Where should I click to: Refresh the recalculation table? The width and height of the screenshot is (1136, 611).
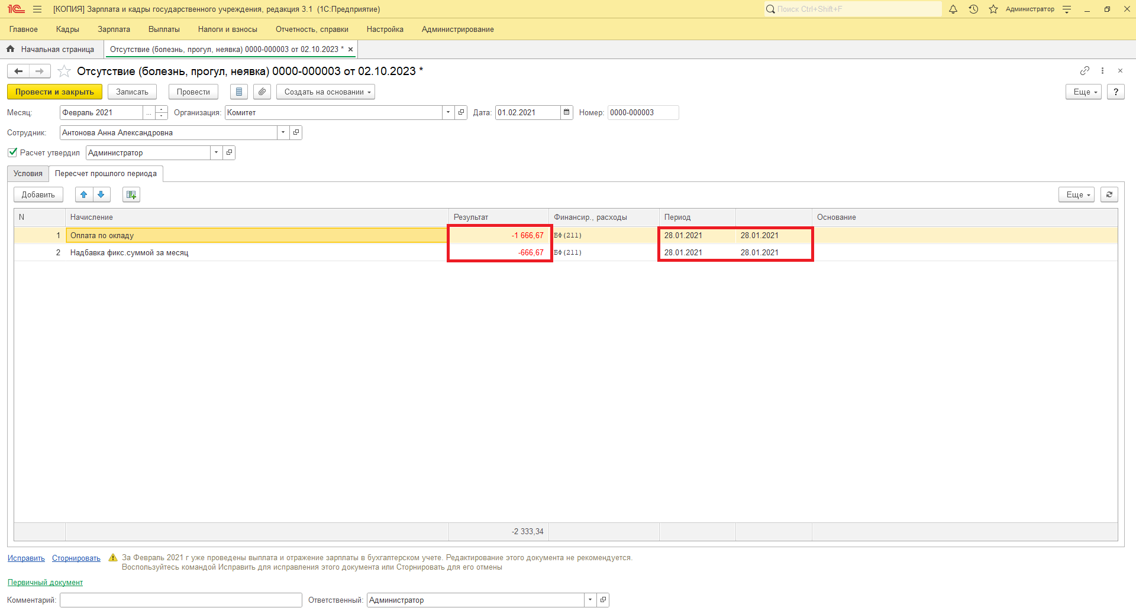pyautogui.click(x=1109, y=194)
